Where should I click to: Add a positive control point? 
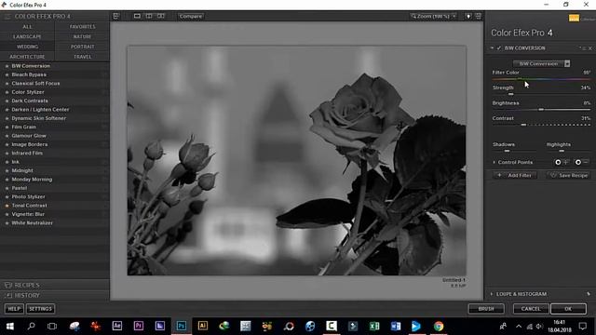pos(561,162)
